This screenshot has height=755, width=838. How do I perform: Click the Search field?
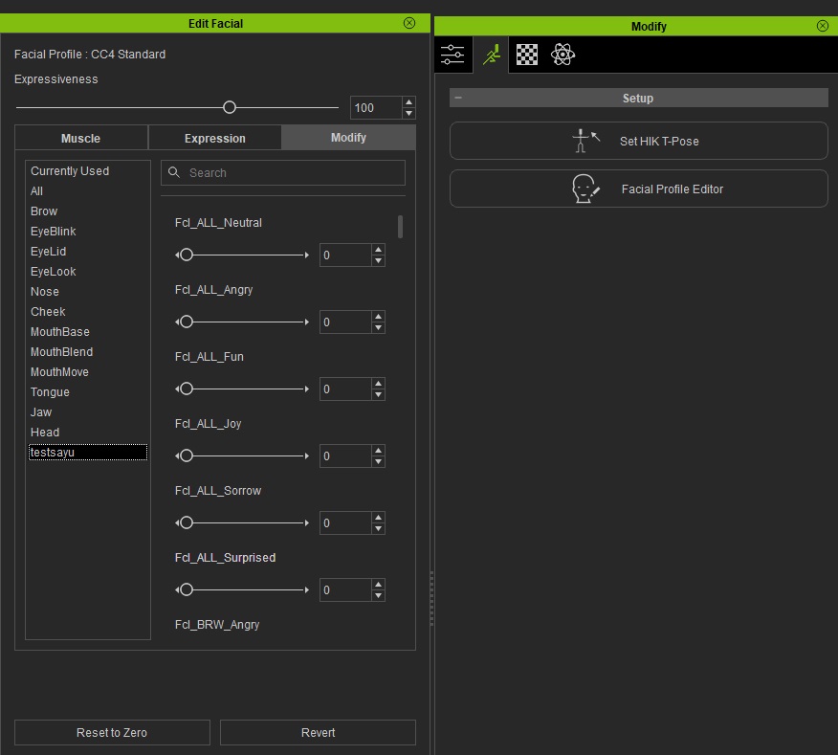283,172
